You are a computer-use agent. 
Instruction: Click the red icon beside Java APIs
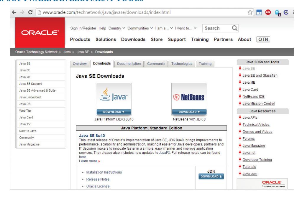240,117
